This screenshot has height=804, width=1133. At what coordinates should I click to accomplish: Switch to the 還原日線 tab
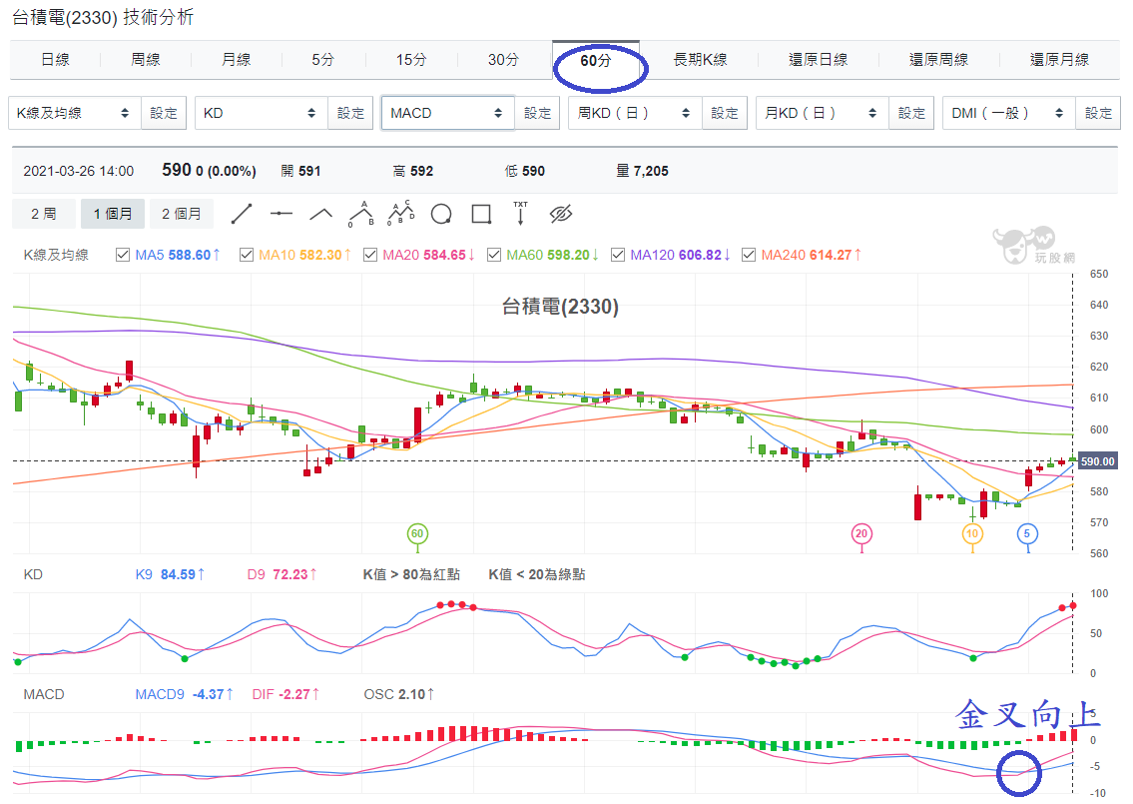tap(818, 60)
